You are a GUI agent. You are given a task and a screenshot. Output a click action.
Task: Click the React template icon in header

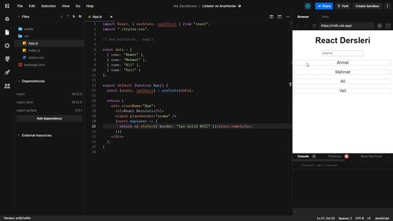point(308,6)
